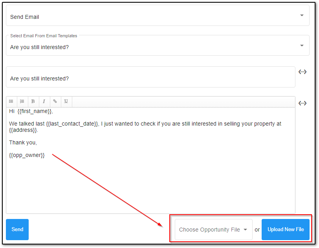Click the {{first_name}} placeholder in the body
This screenshot has width=319, height=248.
click(x=35, y=111)
